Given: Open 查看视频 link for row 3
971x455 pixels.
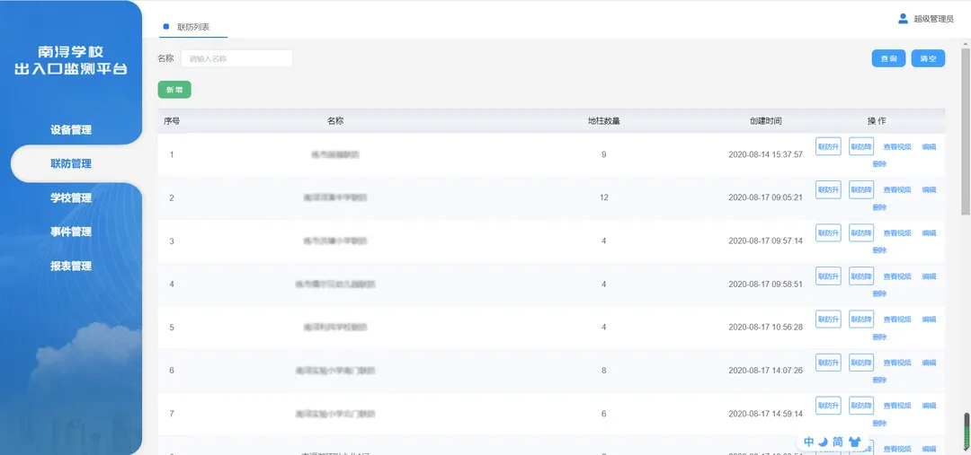Looking at the screenshot, I should coord(897,233).
